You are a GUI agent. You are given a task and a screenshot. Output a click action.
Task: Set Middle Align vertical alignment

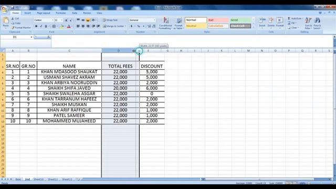pos(83,20)
